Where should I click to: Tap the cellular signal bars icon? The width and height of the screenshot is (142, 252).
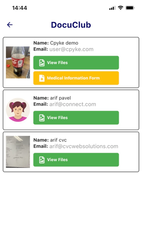coord(112,8)
